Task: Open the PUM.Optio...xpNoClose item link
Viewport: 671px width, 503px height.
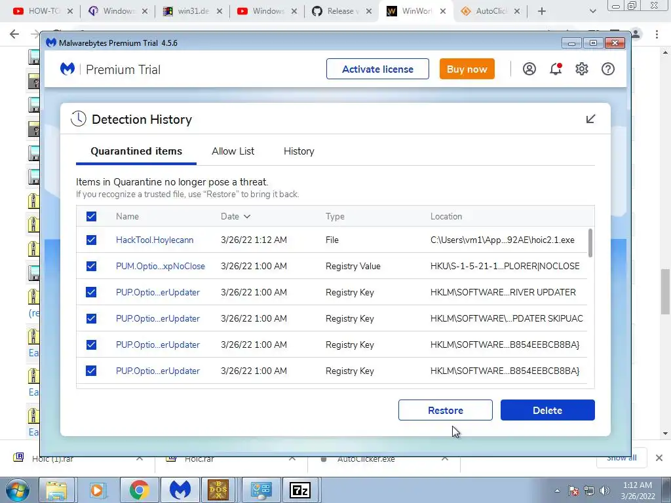Action: point(161,266)
